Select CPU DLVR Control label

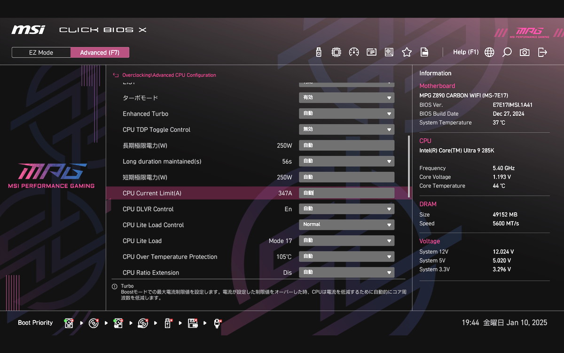148,209
